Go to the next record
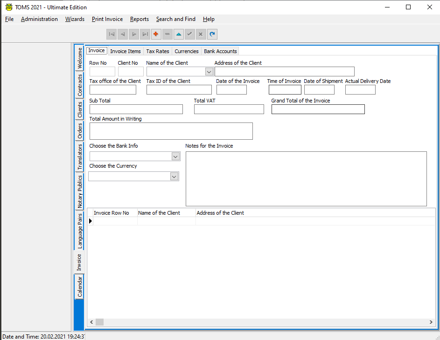 pos(133,34)
